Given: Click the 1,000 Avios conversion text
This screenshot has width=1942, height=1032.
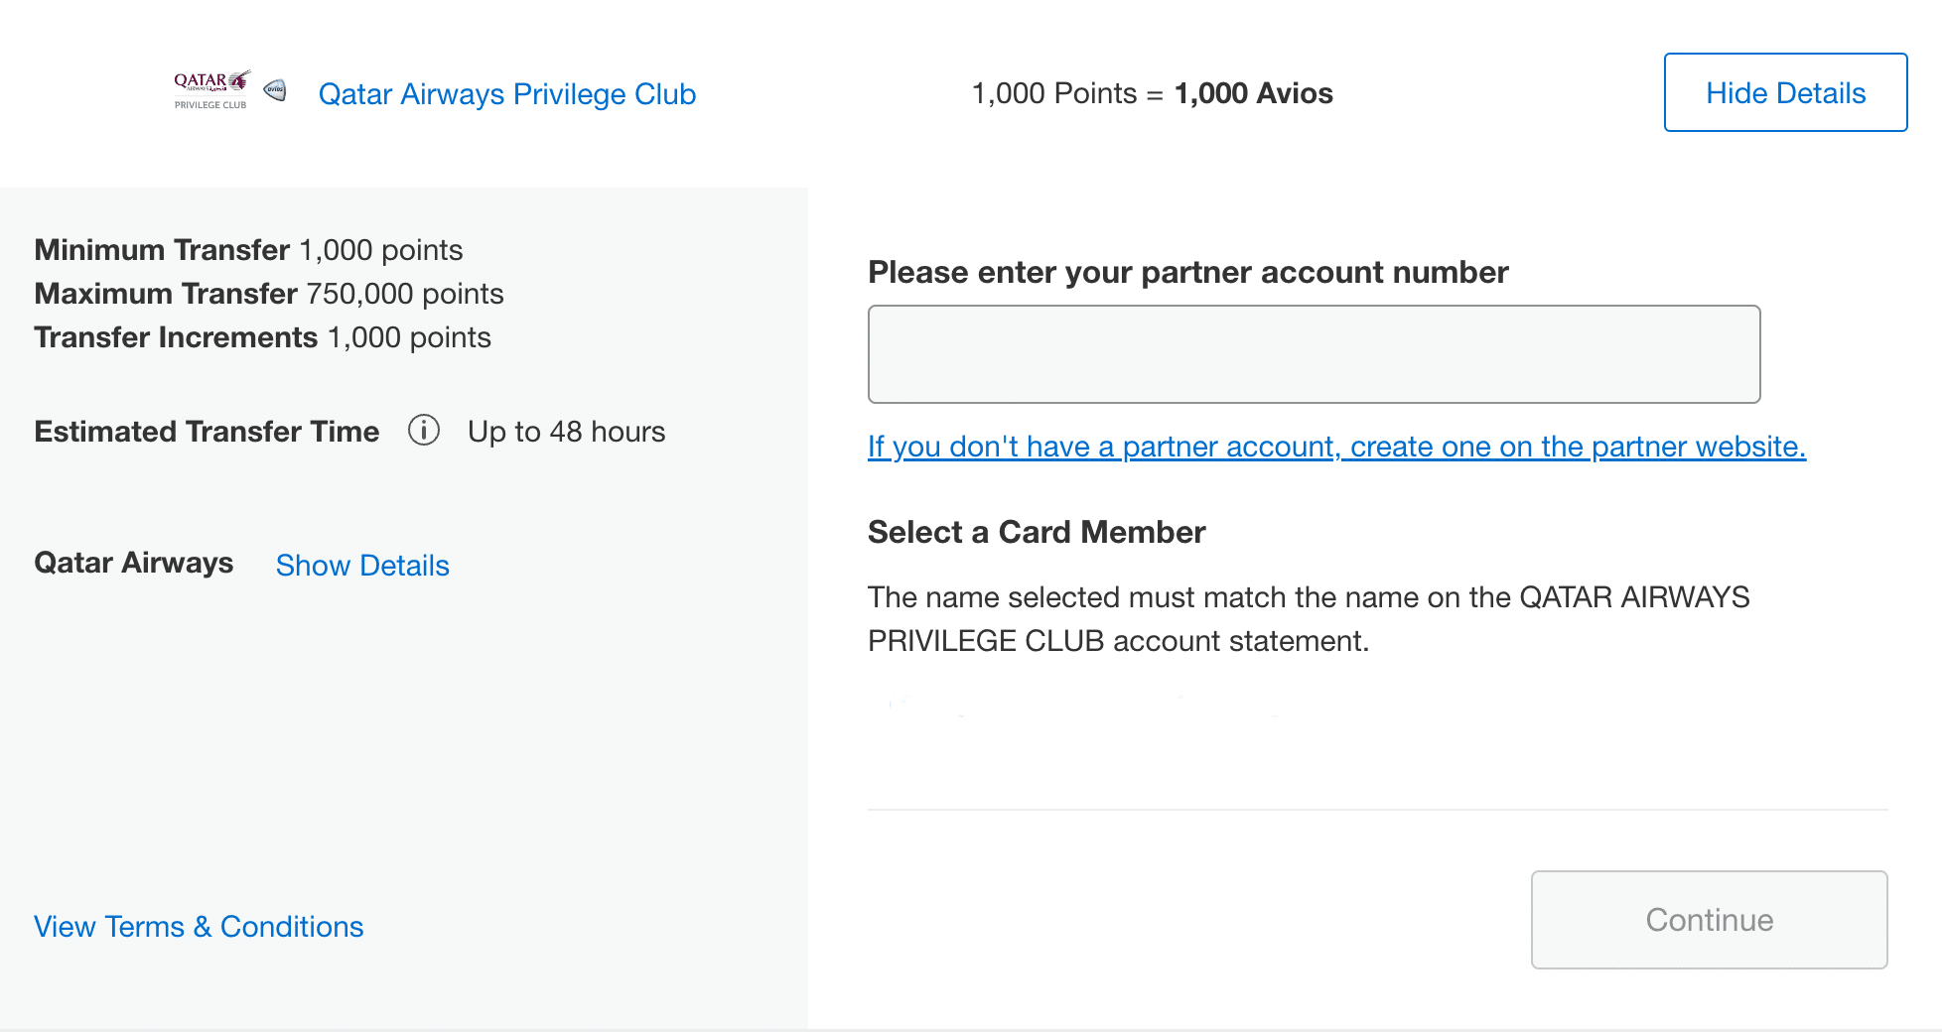Looking at the screenshot, I should pyautogui.click(x=1252, y=93).
